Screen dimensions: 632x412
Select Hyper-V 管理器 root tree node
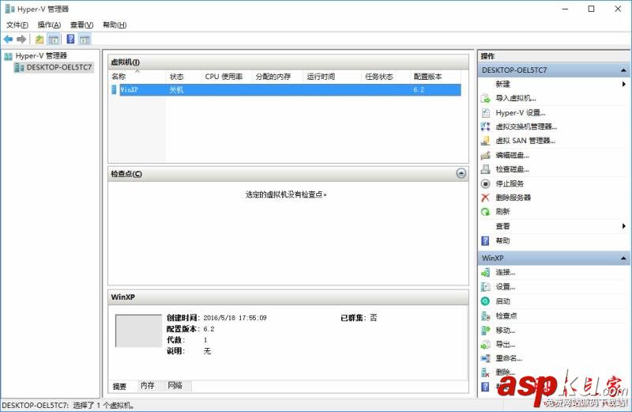point(41,55)
